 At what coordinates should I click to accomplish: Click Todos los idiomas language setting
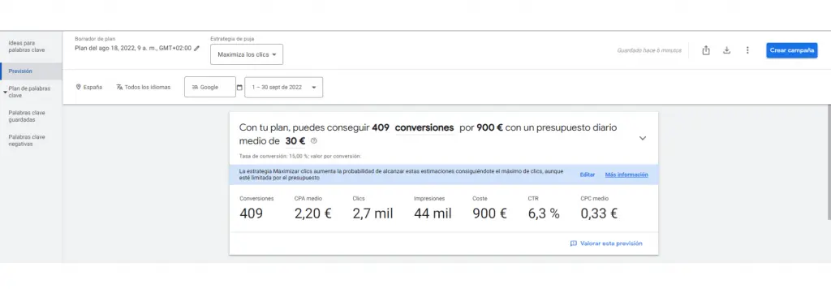148,87
